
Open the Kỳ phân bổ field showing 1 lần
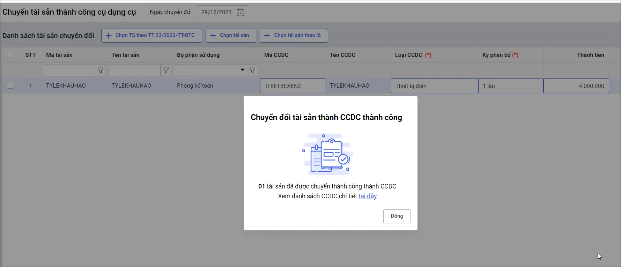click(x=510, y=86)
